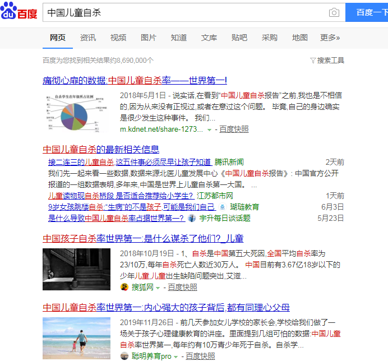388x361 pixels.
Task: Open beach father and child thumbnail
Action: pyautogui.click(x=76, y=338)
